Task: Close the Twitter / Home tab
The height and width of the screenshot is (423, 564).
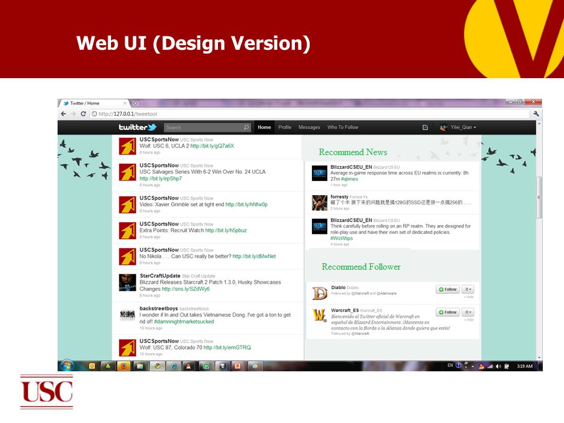Action: click(x=125, y=103)
